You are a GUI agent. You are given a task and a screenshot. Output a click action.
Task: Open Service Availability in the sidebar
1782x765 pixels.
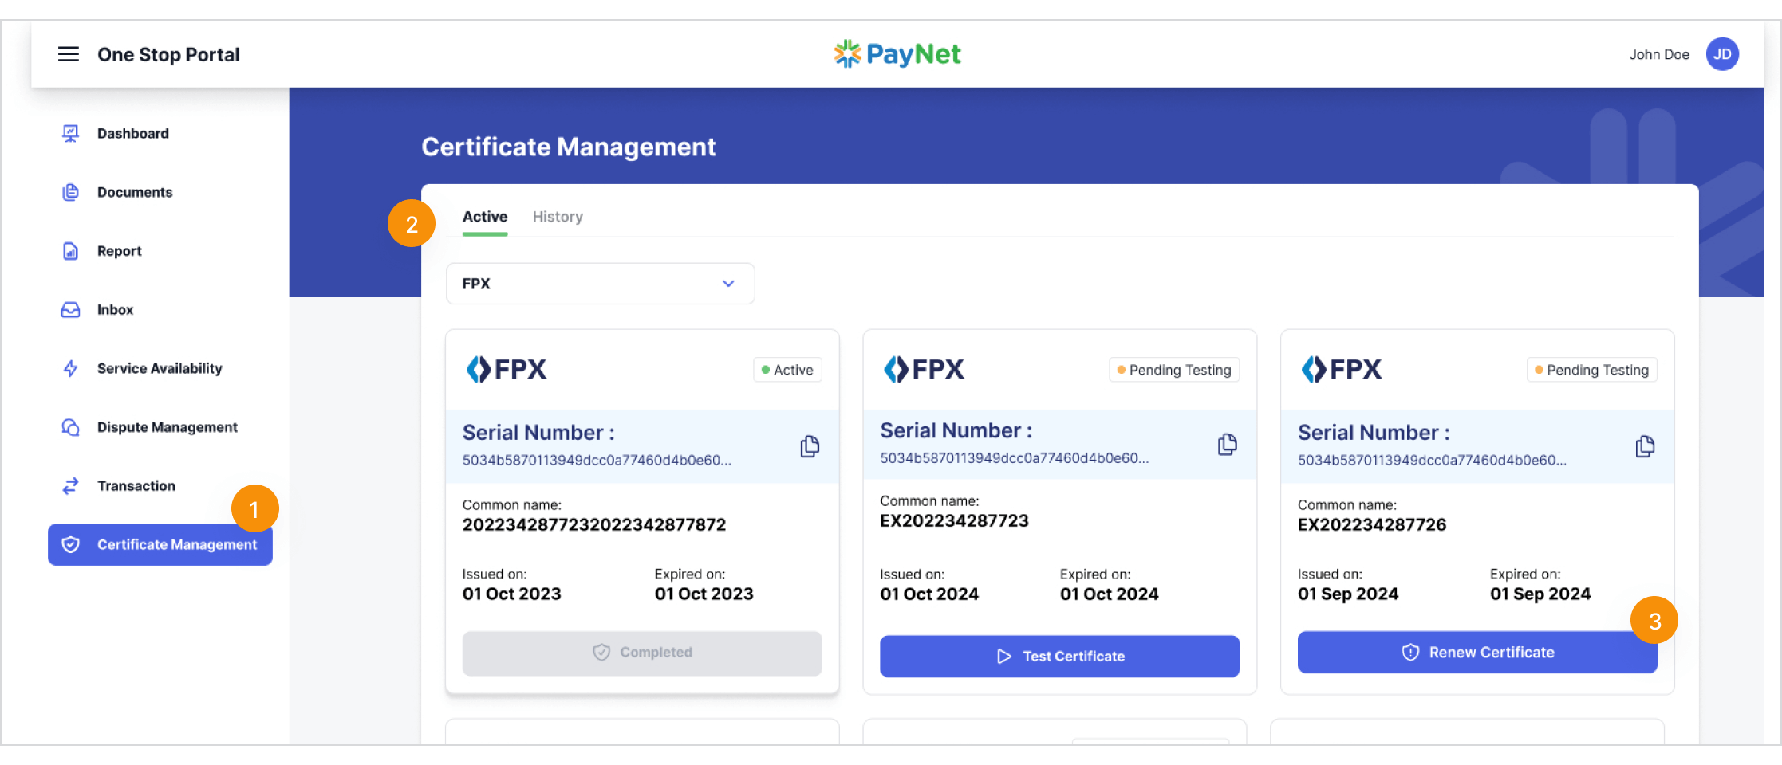click(x=160, y=368)
